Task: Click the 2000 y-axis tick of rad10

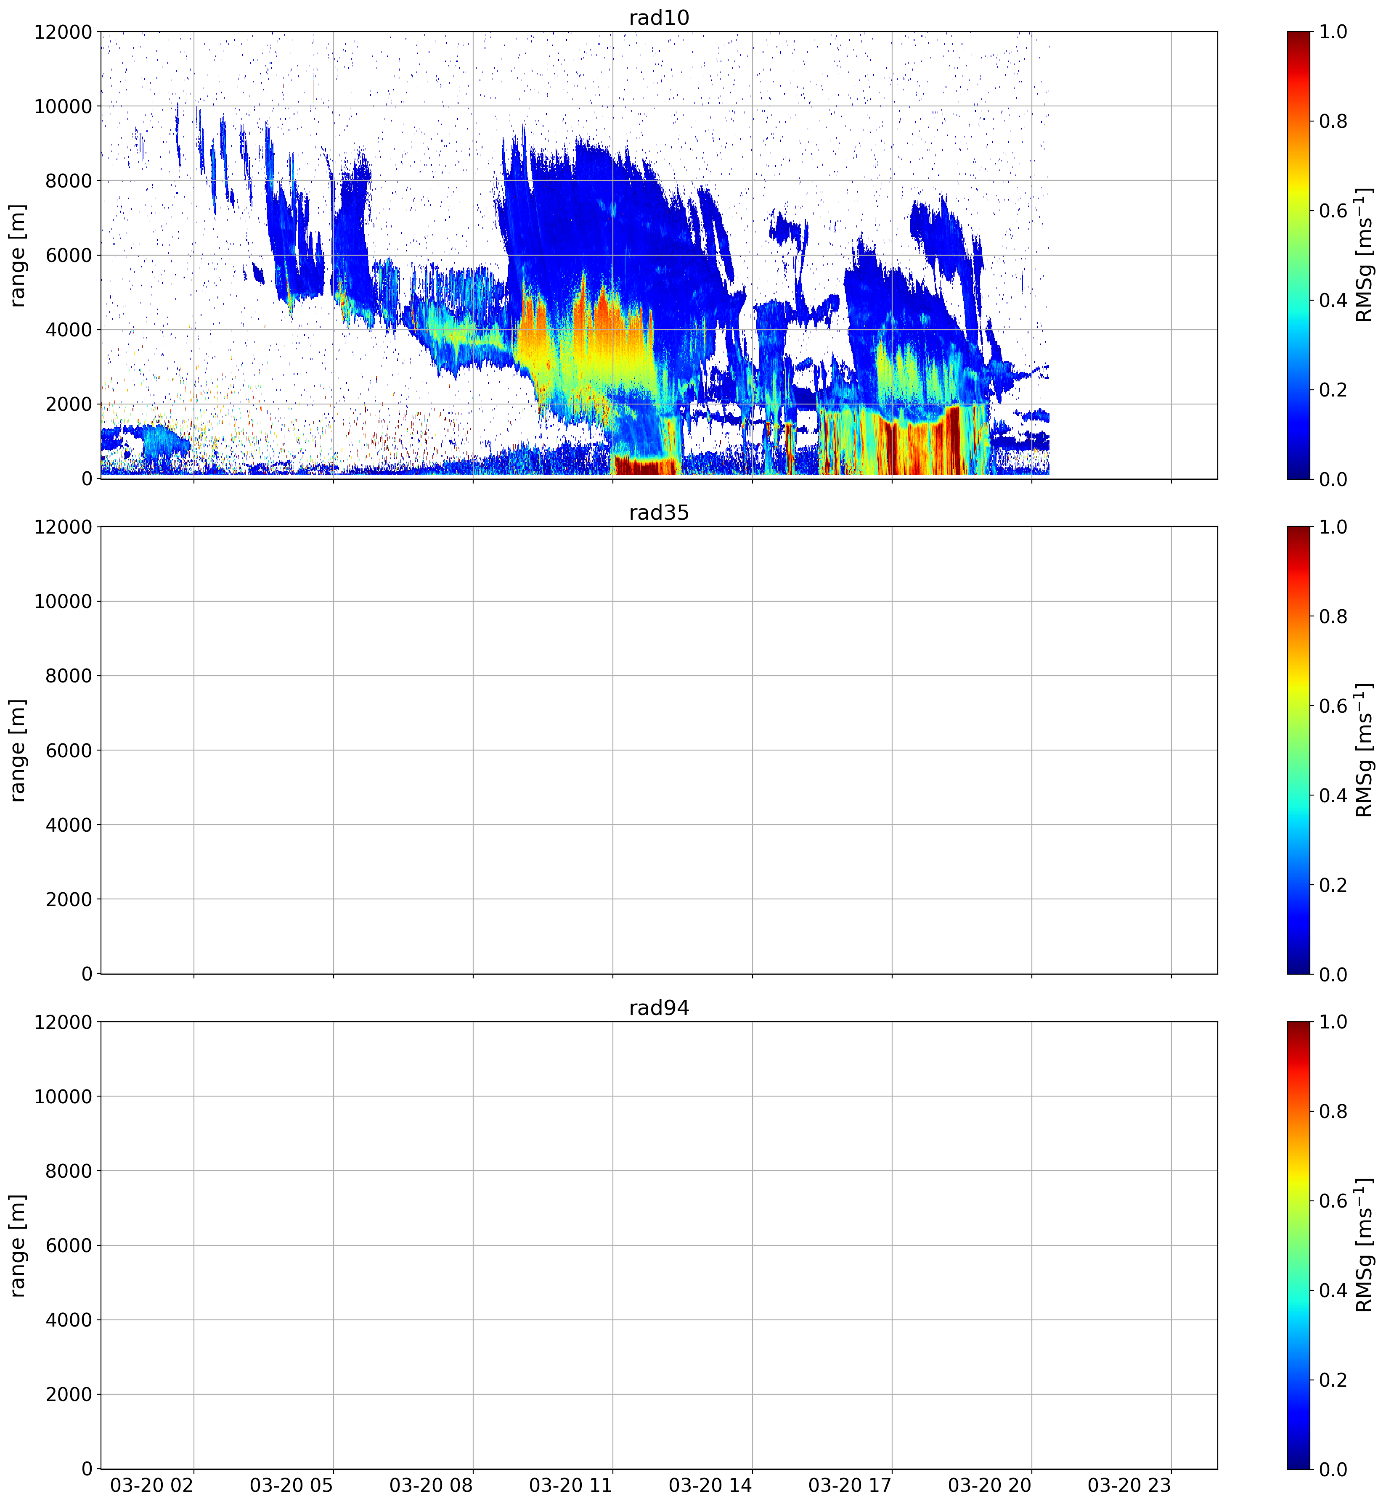Action: [69, 405]
